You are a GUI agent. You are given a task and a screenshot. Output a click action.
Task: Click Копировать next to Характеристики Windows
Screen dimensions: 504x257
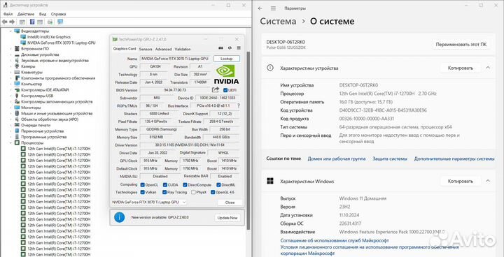[461, 181]
